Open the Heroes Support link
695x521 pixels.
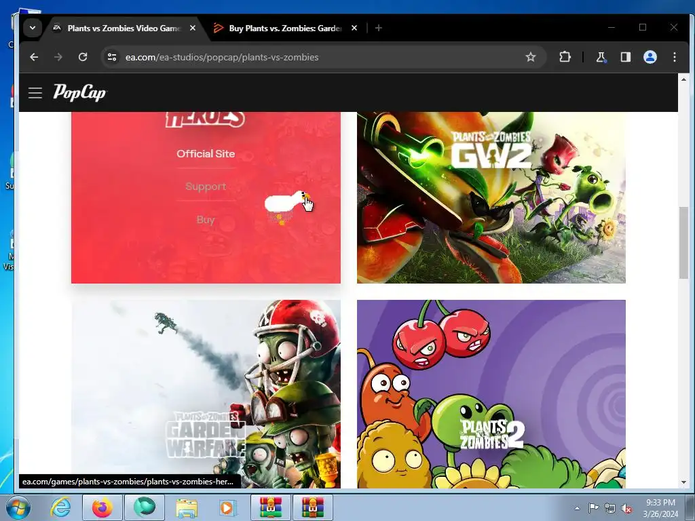coord(206,187)
